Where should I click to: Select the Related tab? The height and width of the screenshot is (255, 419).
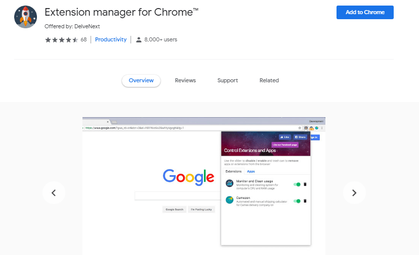(x=269, y=80)
